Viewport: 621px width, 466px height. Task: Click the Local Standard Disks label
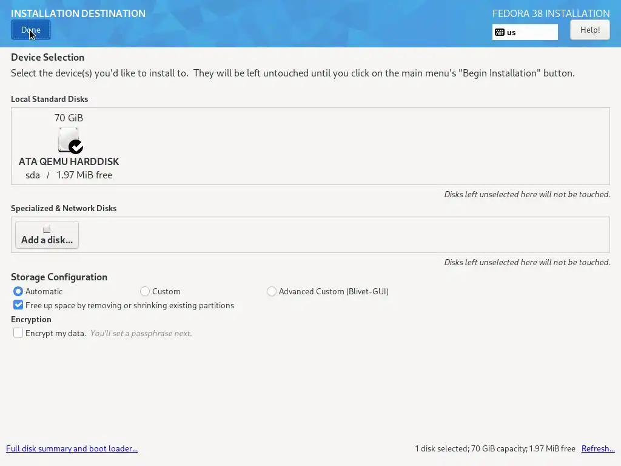click(50, 99)
